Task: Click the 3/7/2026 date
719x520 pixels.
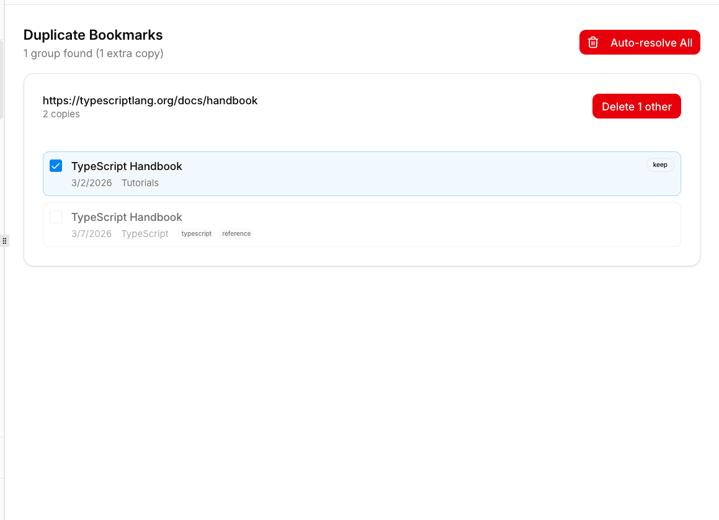Action: point(91,234)
